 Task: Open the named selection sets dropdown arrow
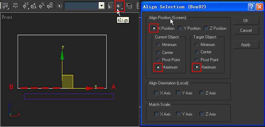coord(101,6)
